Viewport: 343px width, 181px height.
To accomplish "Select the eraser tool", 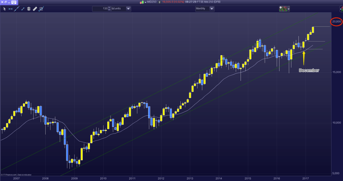I will pos(35,9).
